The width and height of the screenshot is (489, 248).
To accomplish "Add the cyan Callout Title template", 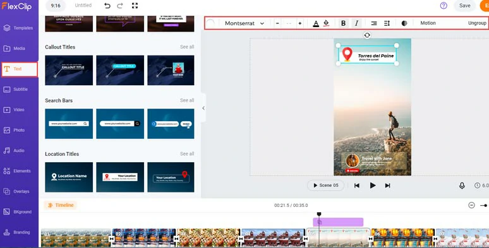I will tap(120, 71).
